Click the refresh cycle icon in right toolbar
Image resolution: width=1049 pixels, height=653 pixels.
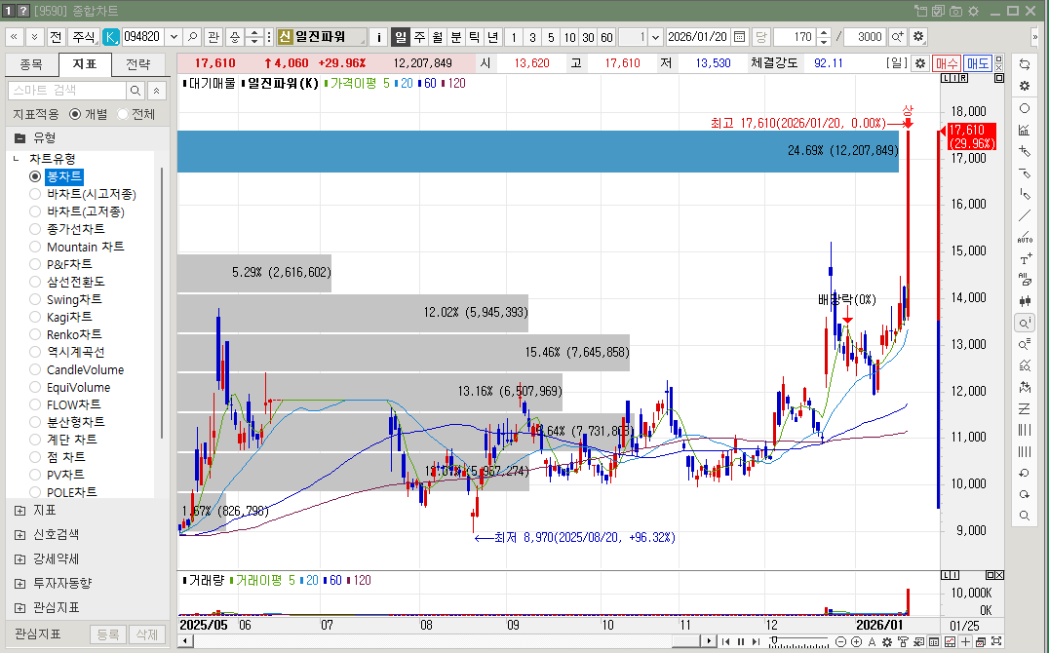[1025, 64]
